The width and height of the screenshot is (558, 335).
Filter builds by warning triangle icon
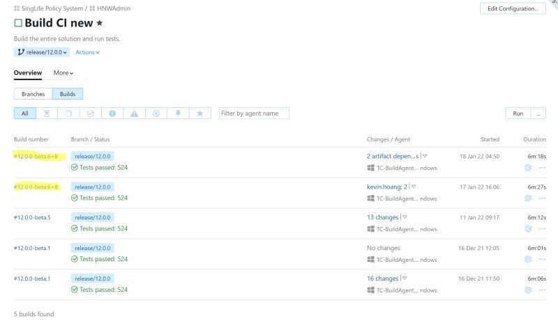[x=134, y=114]
